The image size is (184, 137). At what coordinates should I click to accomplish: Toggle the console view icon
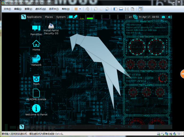coord(141,9)
